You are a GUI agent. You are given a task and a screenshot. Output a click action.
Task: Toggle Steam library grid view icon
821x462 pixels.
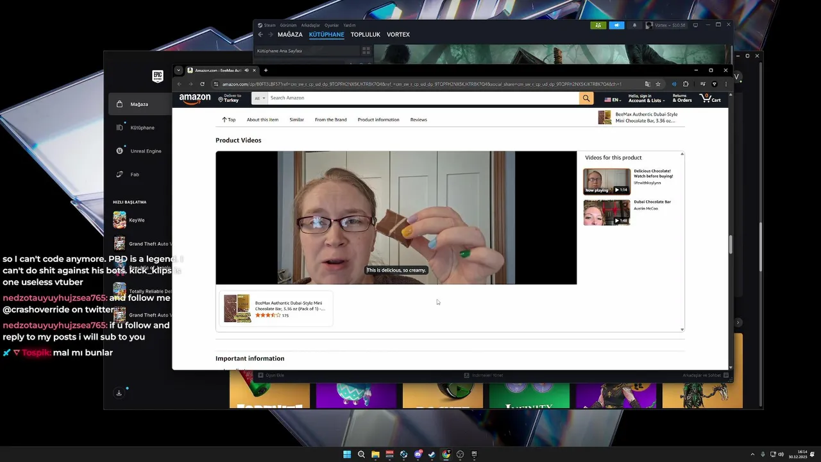[366, 51]
